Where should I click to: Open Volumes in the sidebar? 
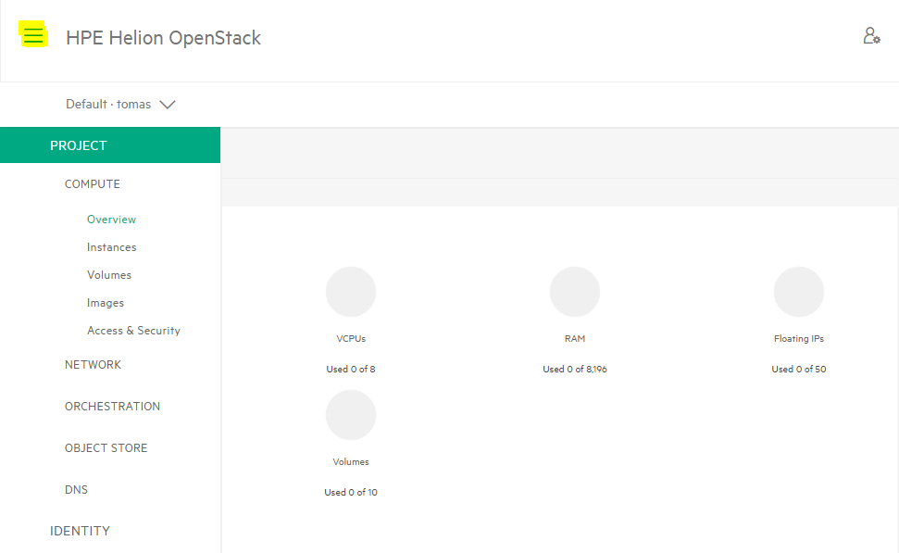[x=109, y=275]
